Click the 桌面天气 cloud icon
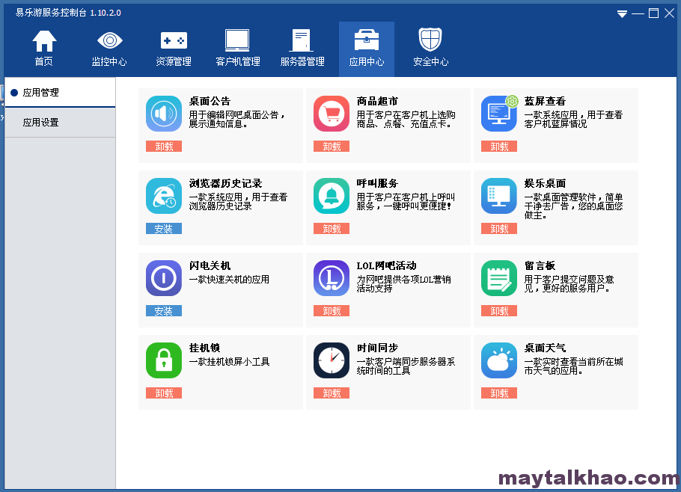Image resolution: width=681 pixels, height=492 pixels. [x=499, y=360]
